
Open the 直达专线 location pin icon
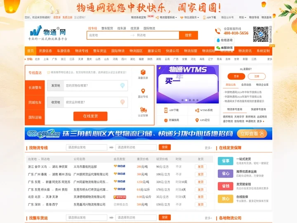tap(143, 91)
